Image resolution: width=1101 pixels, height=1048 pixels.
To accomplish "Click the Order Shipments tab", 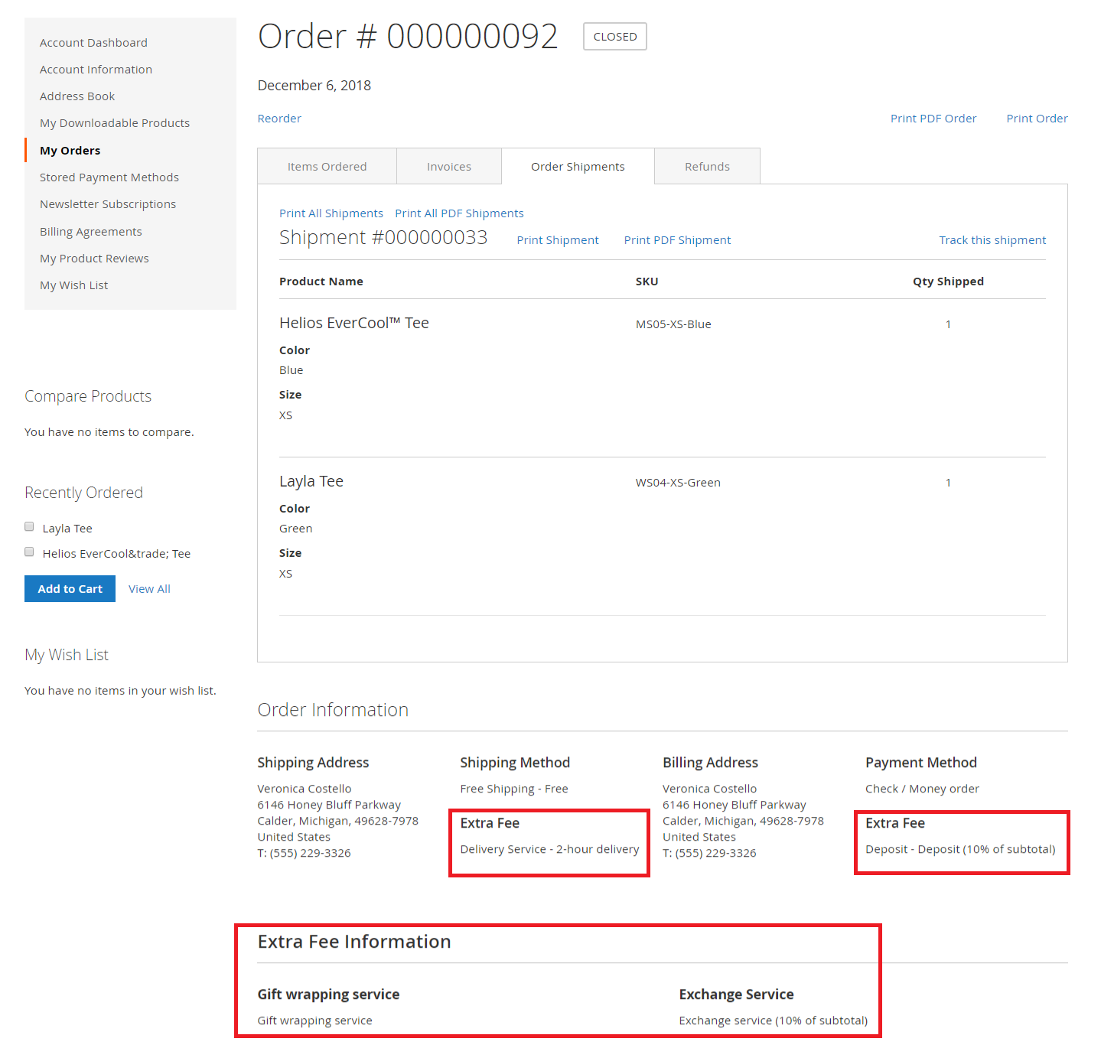I will point(578,167).
